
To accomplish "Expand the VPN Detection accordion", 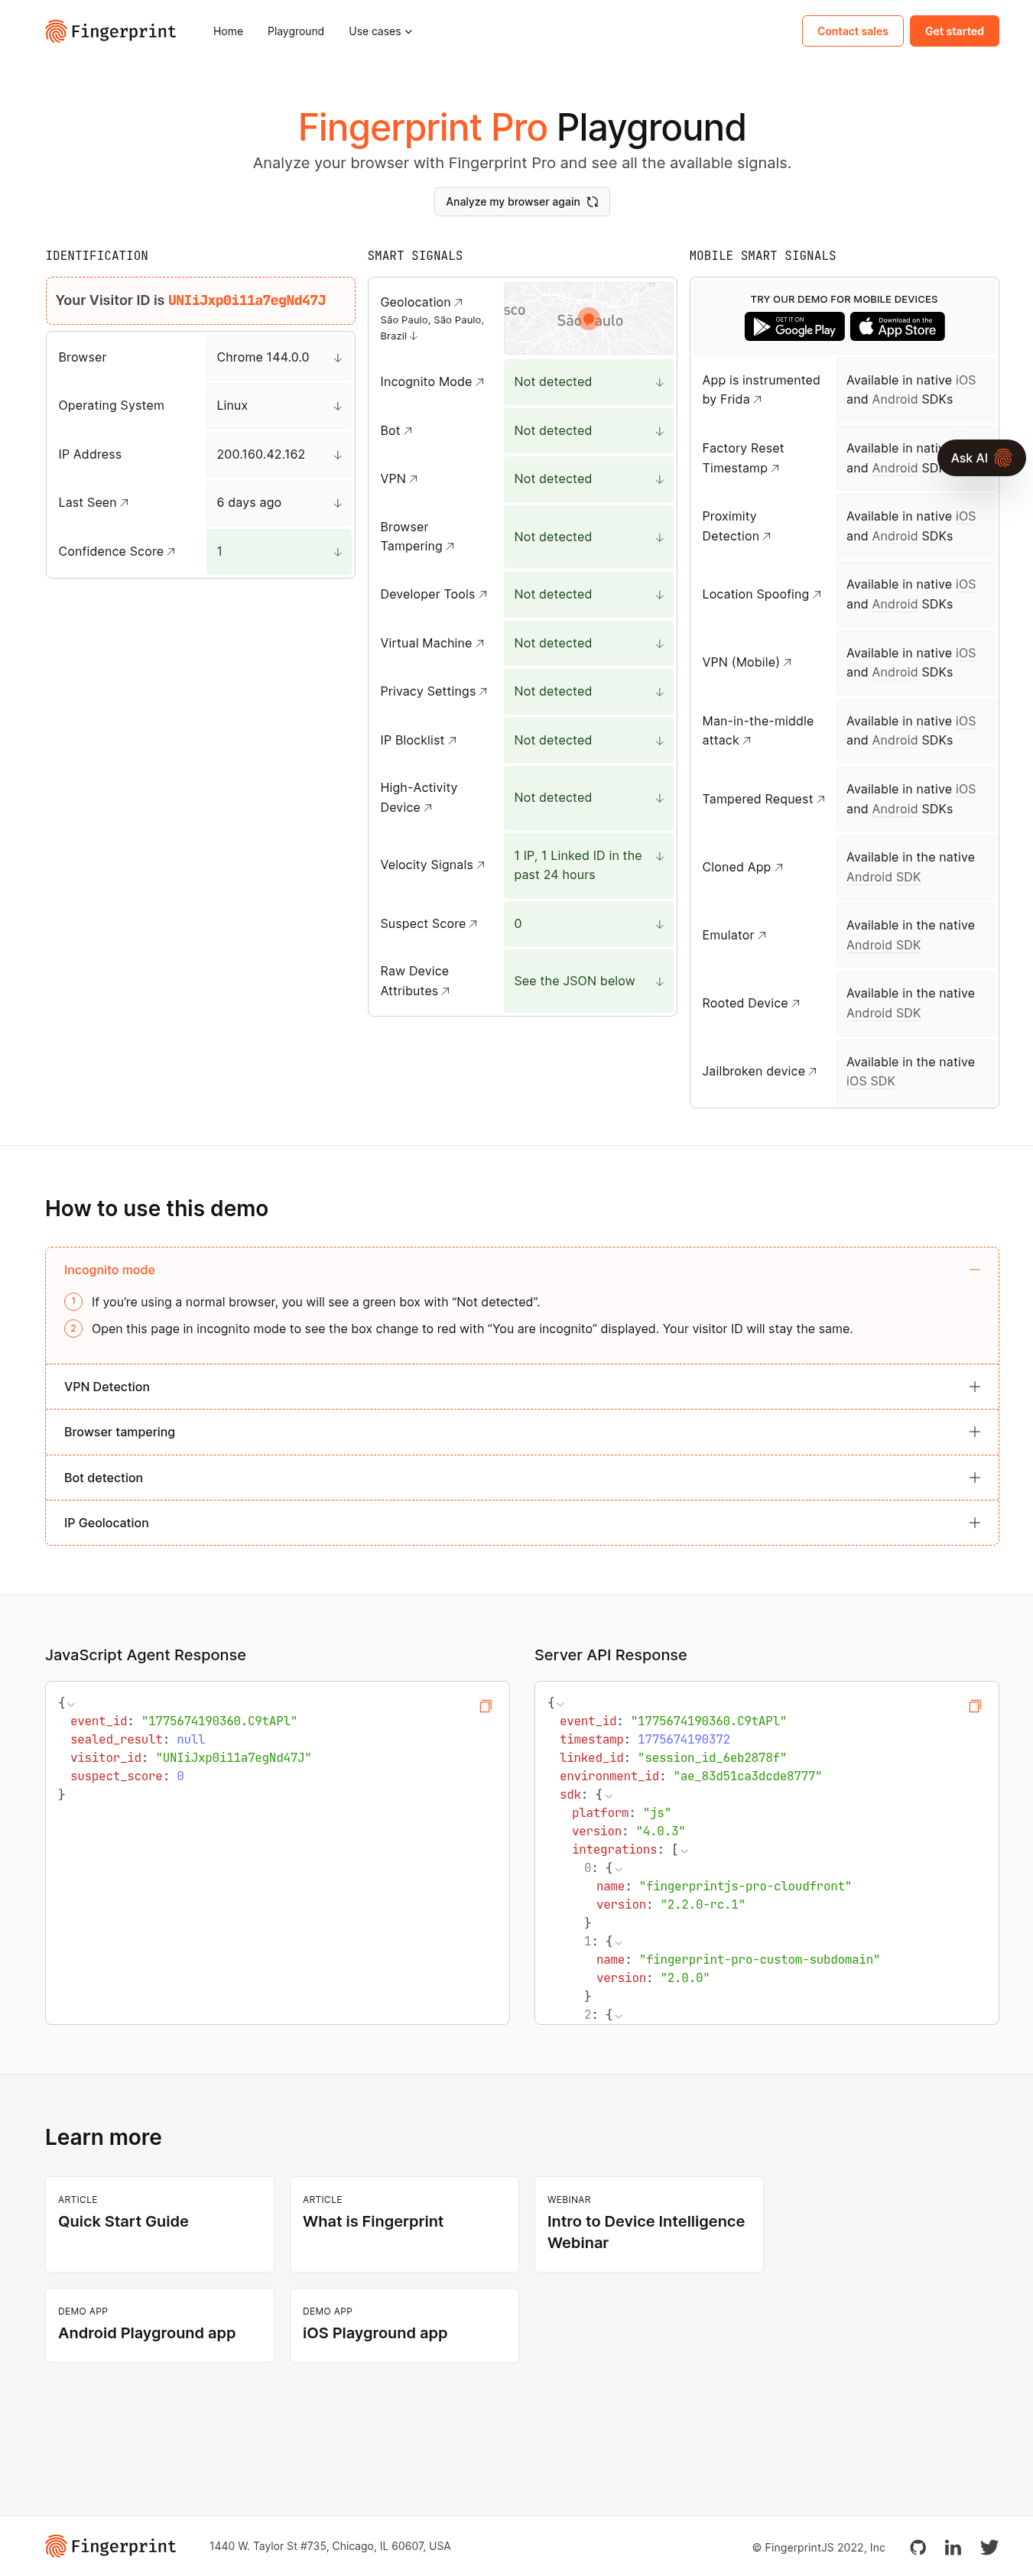I will [x=973, y=1387].
